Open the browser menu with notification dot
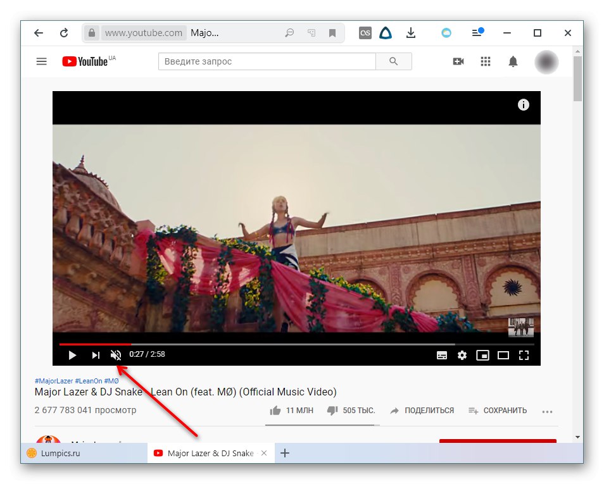Screen dimensions: 604x484 [x=477, y=33]
